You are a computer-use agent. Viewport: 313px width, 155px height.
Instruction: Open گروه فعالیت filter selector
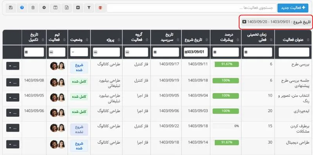pyautogui.click(x=137, y=52)
